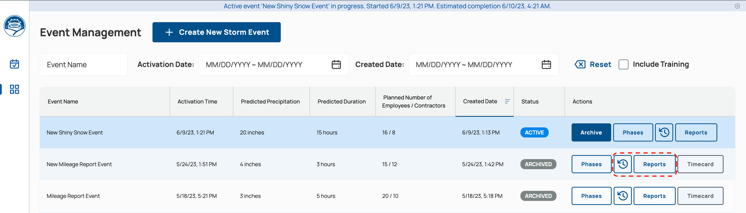
Task: Open Reports for New Mileage Report Event
Action: coord(655,164)
